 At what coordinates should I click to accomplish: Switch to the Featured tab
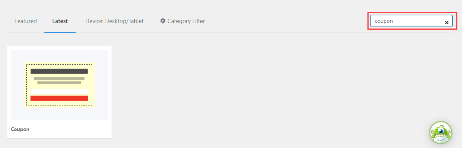click(x=25, y=21)
